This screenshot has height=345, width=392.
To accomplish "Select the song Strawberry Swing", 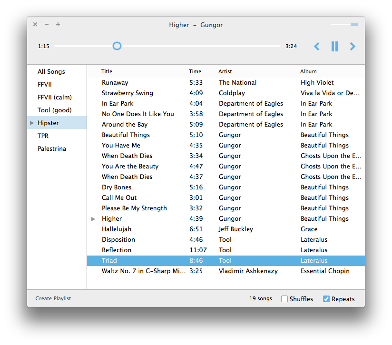I will point(226,93).
